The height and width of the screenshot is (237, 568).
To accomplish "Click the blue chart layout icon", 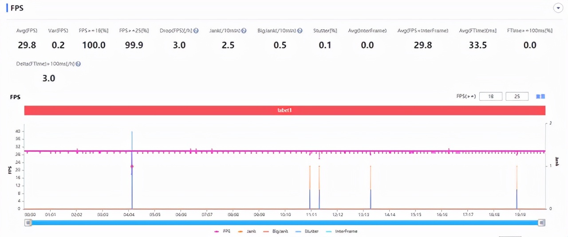I will click(x=540, y=96).
